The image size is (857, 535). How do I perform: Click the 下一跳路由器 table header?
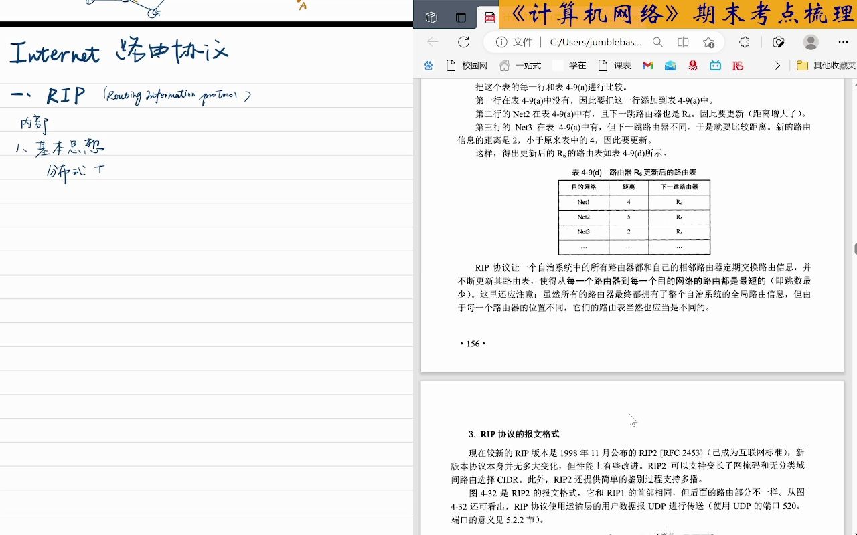679,187
